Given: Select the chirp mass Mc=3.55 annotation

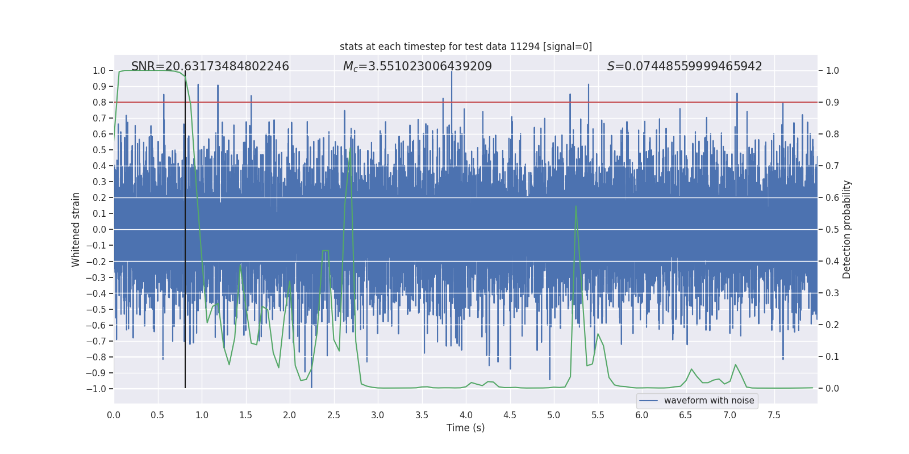Looking at the screenshot, I should (418, 66).
